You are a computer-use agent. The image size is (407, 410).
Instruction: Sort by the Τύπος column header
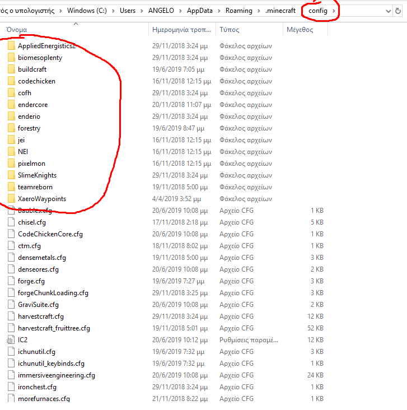pos(230,30)
